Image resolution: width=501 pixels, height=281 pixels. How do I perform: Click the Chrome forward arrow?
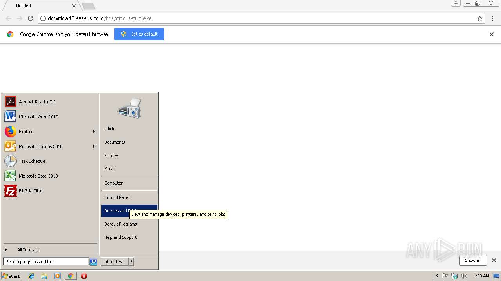click(20, 18)
